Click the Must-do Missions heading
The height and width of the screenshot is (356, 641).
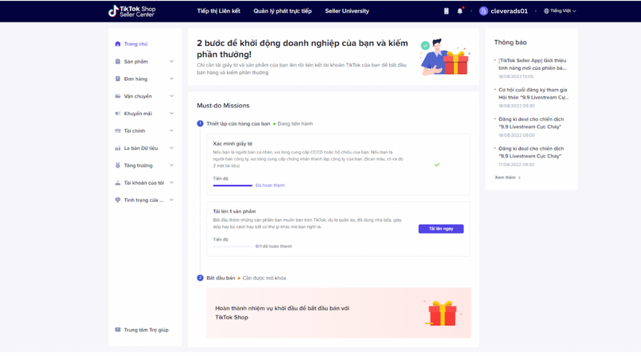pos(223,106)
